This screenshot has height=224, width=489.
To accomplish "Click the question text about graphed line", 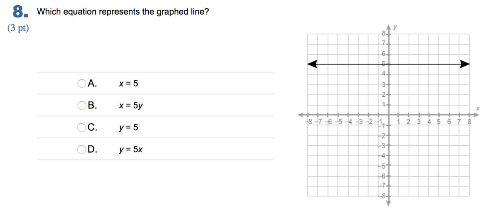I will 123,12.
